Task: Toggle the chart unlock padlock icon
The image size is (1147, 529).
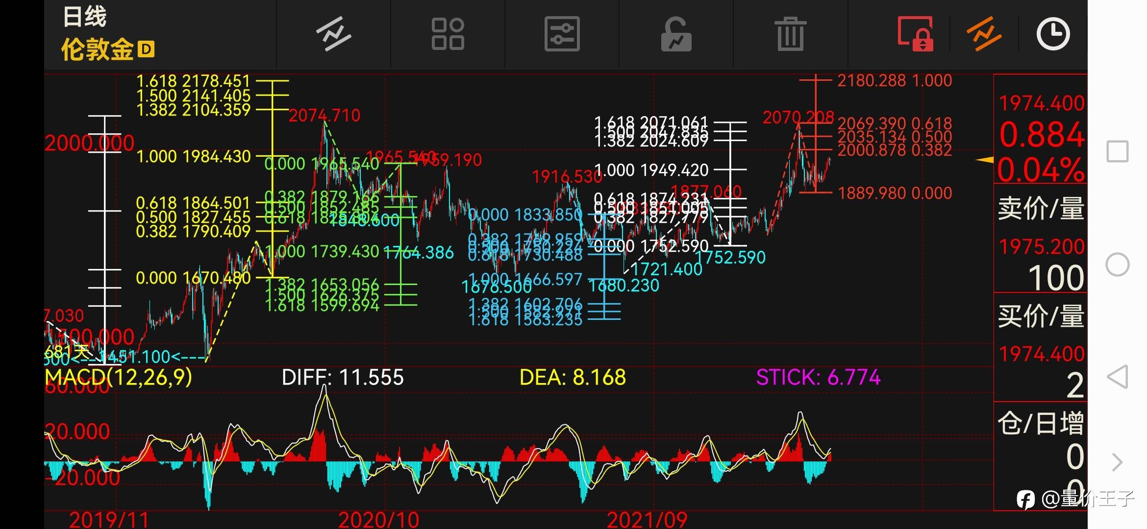Action: [x=676, y=34]
